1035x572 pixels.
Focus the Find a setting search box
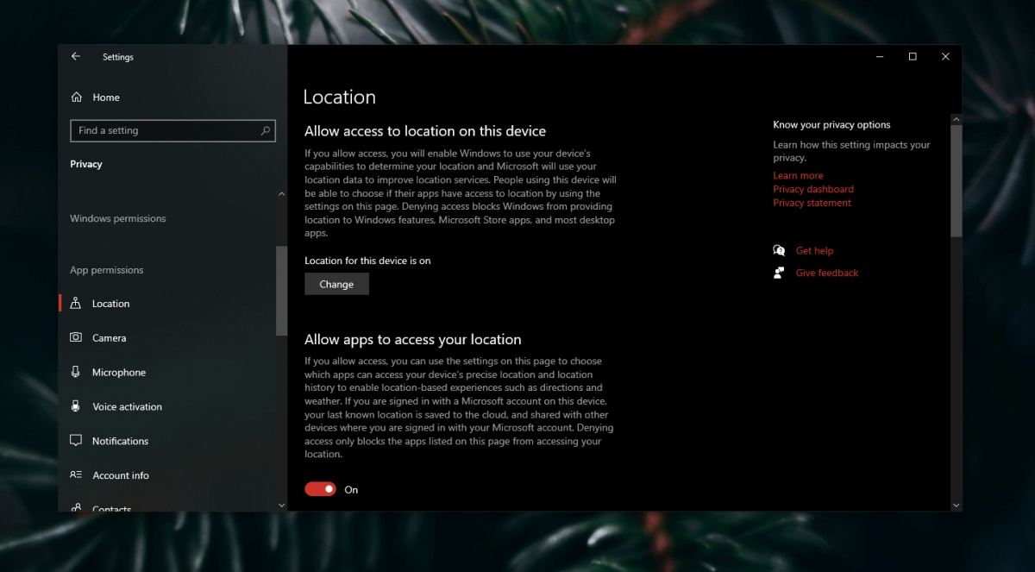172,130
